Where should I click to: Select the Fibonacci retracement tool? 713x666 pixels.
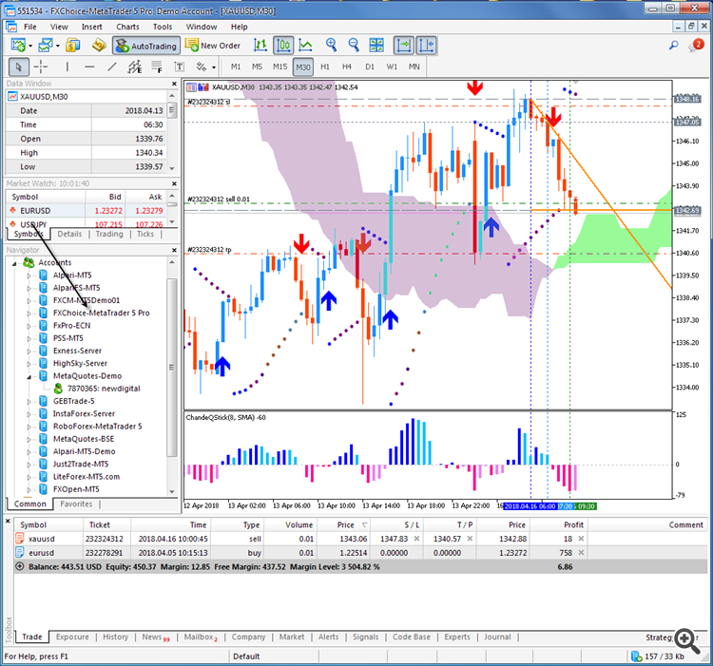(157, 67)
